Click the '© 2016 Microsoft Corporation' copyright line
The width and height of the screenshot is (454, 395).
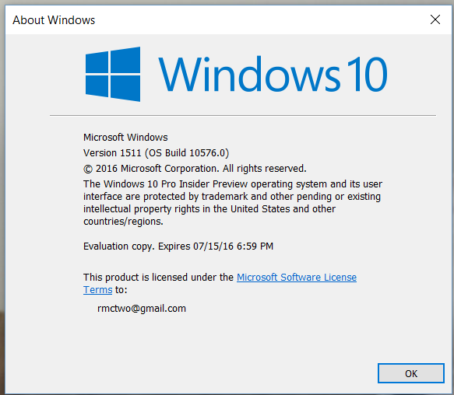(x=195, y=168)
